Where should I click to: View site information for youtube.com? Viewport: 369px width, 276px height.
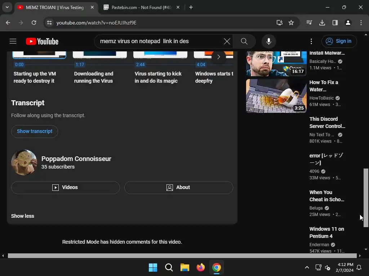[49, 23]
